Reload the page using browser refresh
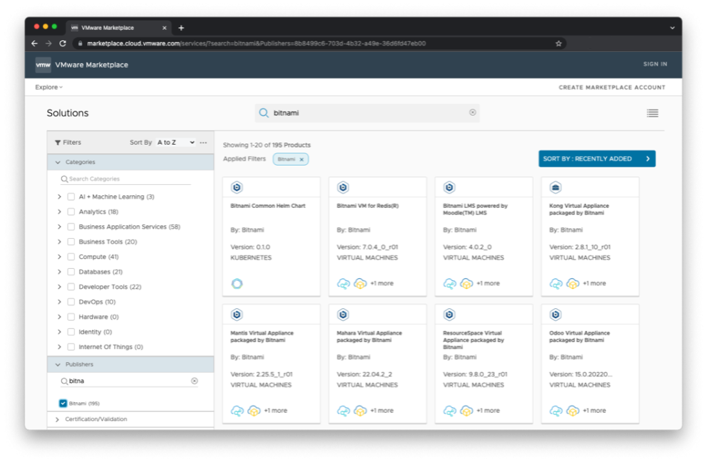 (x=63, y=43)
